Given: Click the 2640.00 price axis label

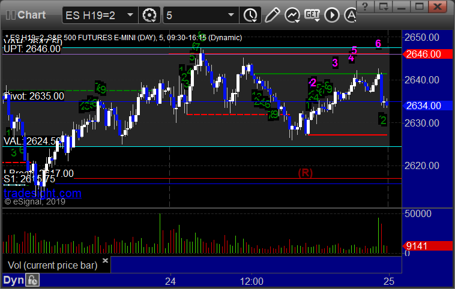Looking at the screenshot, I should click(x=422, y=80).
